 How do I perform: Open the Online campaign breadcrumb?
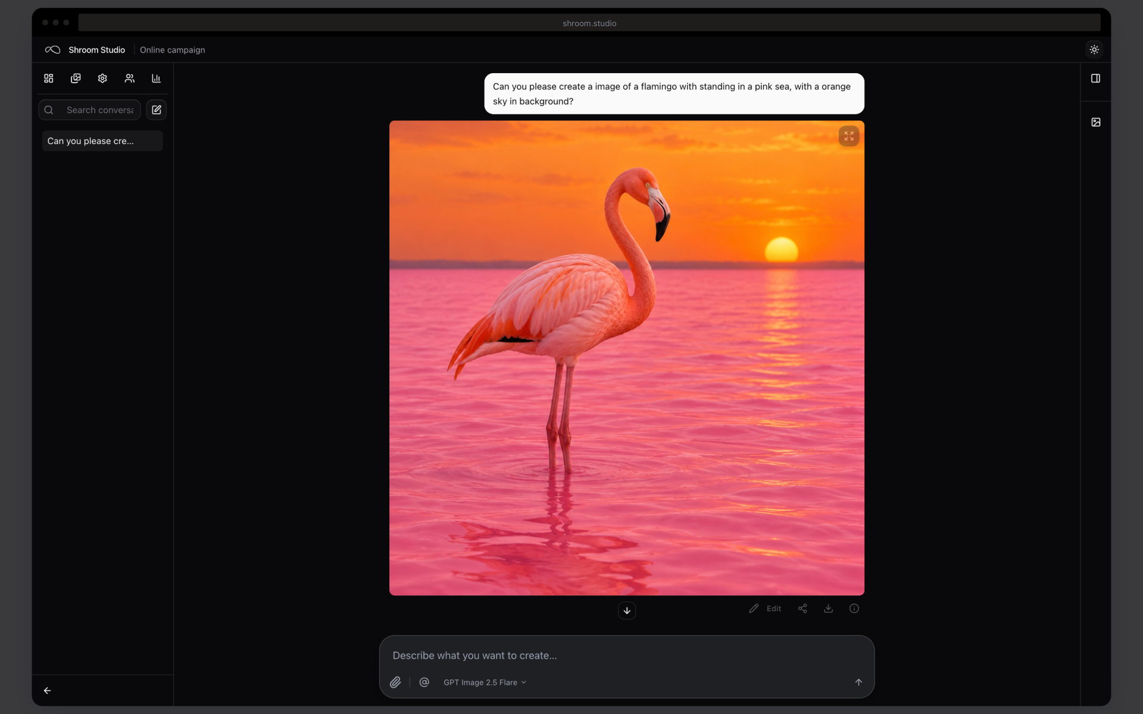coord(173,50)
